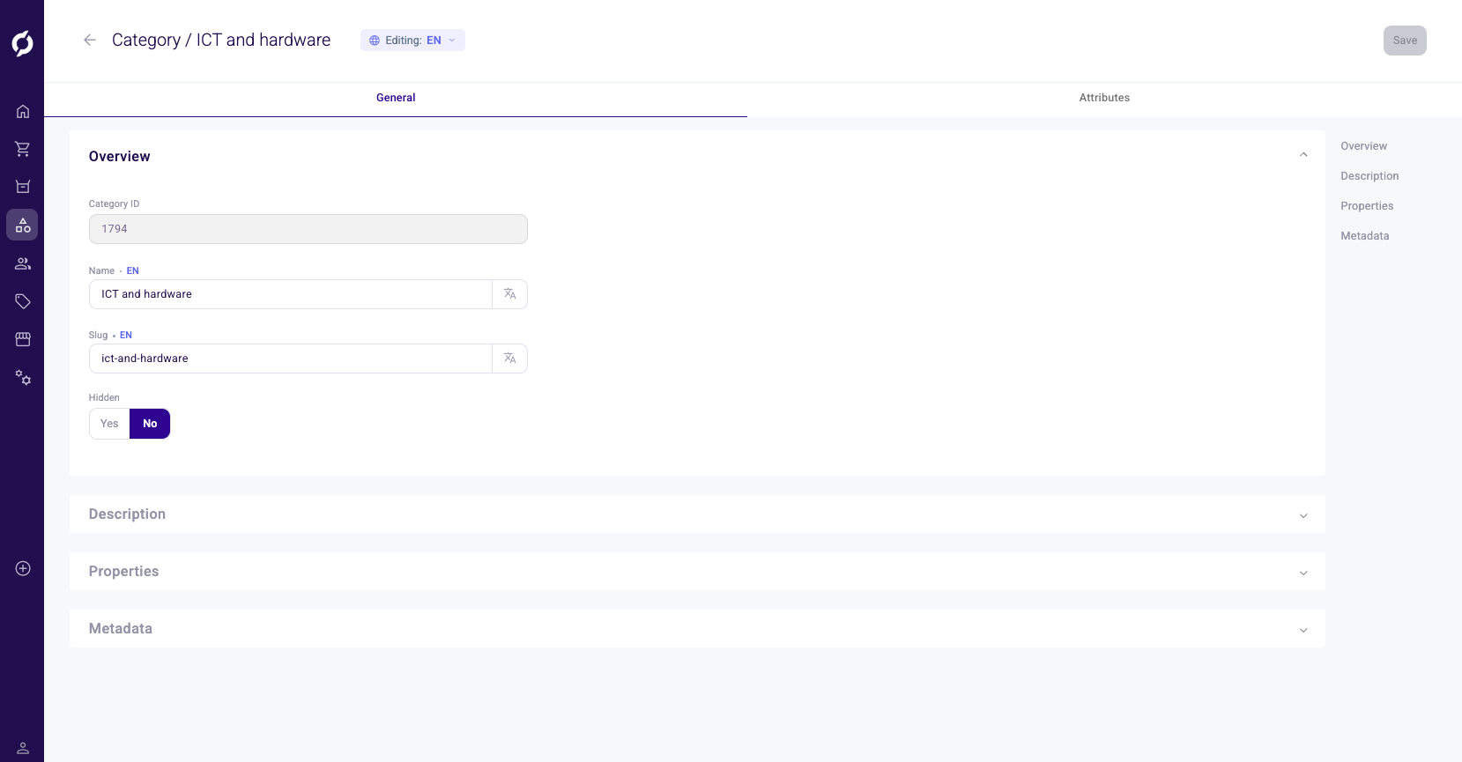Screen dimensions: 1462x762
Task: Open the shopping cart icon in sidebar
Action: click(x=23, y=149)
